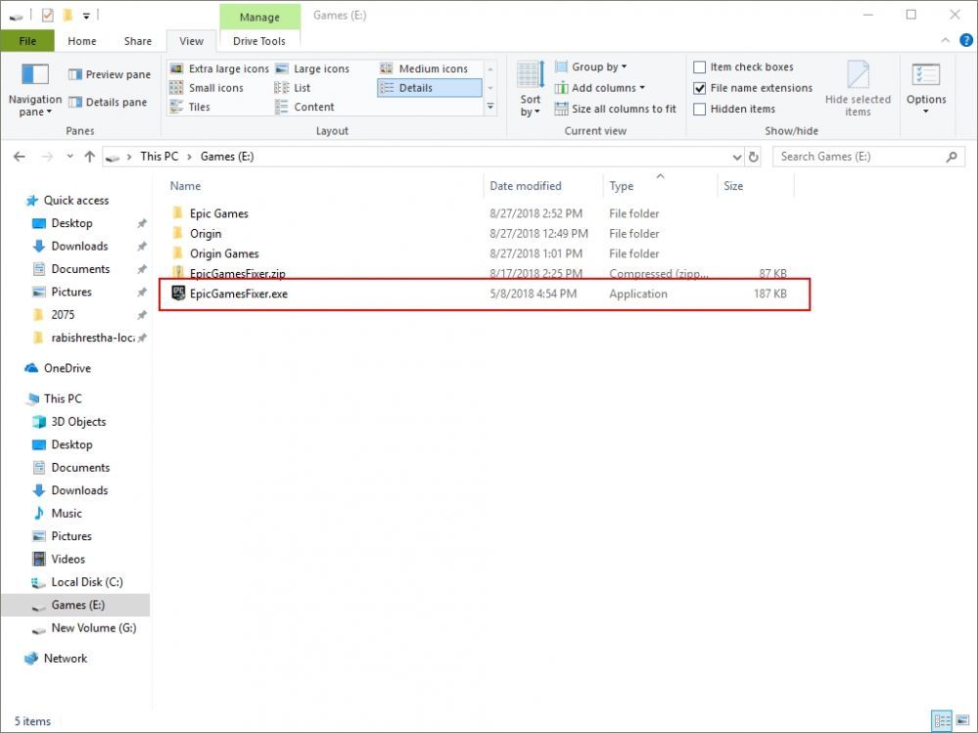978x733 pixels.
Task: Switch to the Home tab
Action: click(81, 41)
